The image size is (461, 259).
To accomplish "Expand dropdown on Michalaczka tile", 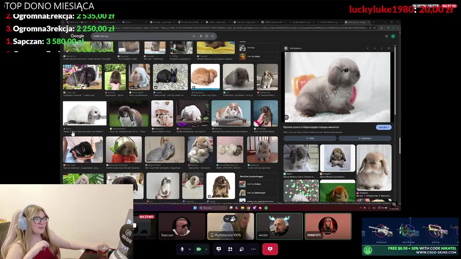I will (x=227, y=219).
